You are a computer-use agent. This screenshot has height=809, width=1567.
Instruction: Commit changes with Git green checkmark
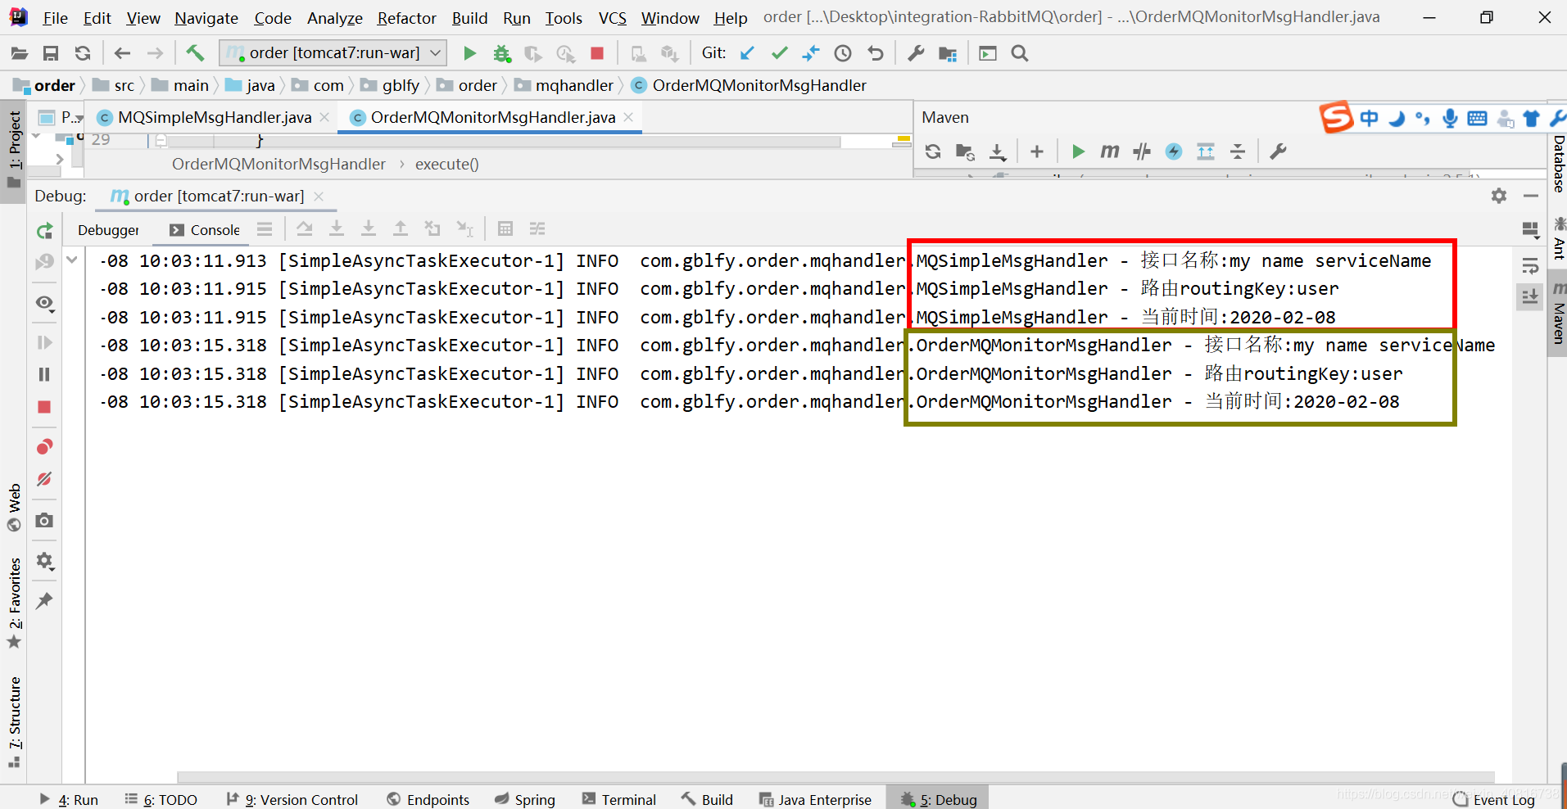coord(779,53)
